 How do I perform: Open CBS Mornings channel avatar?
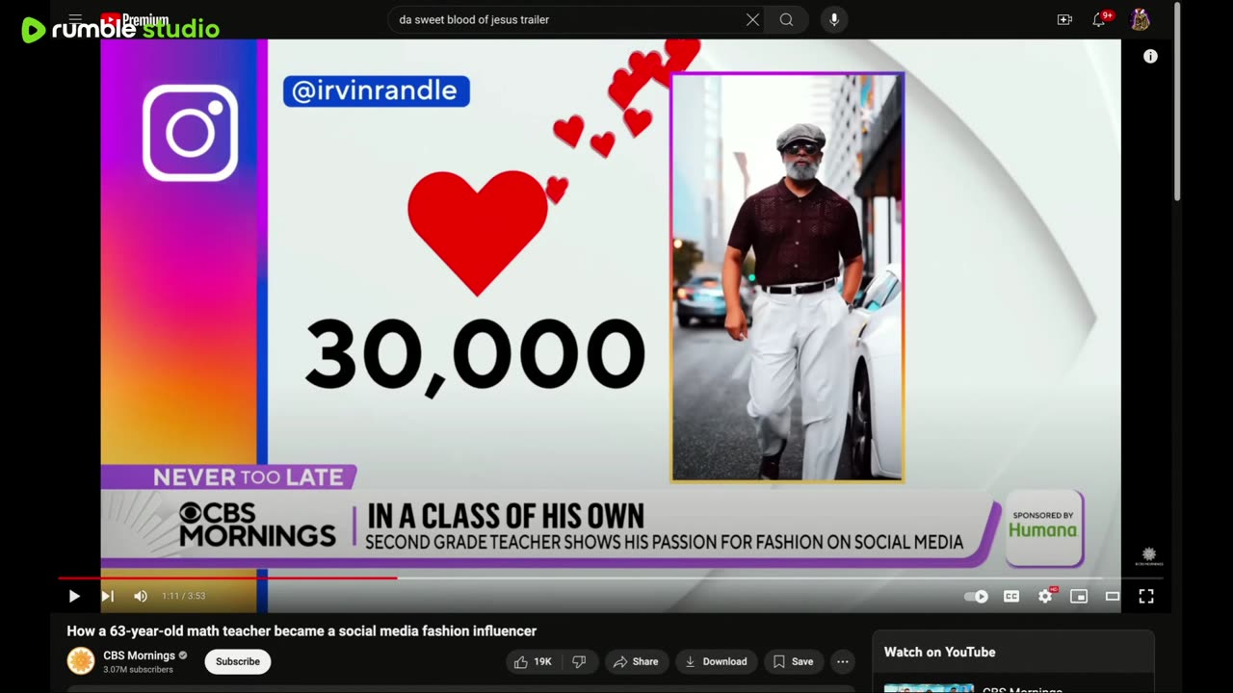tap(81, 661)
